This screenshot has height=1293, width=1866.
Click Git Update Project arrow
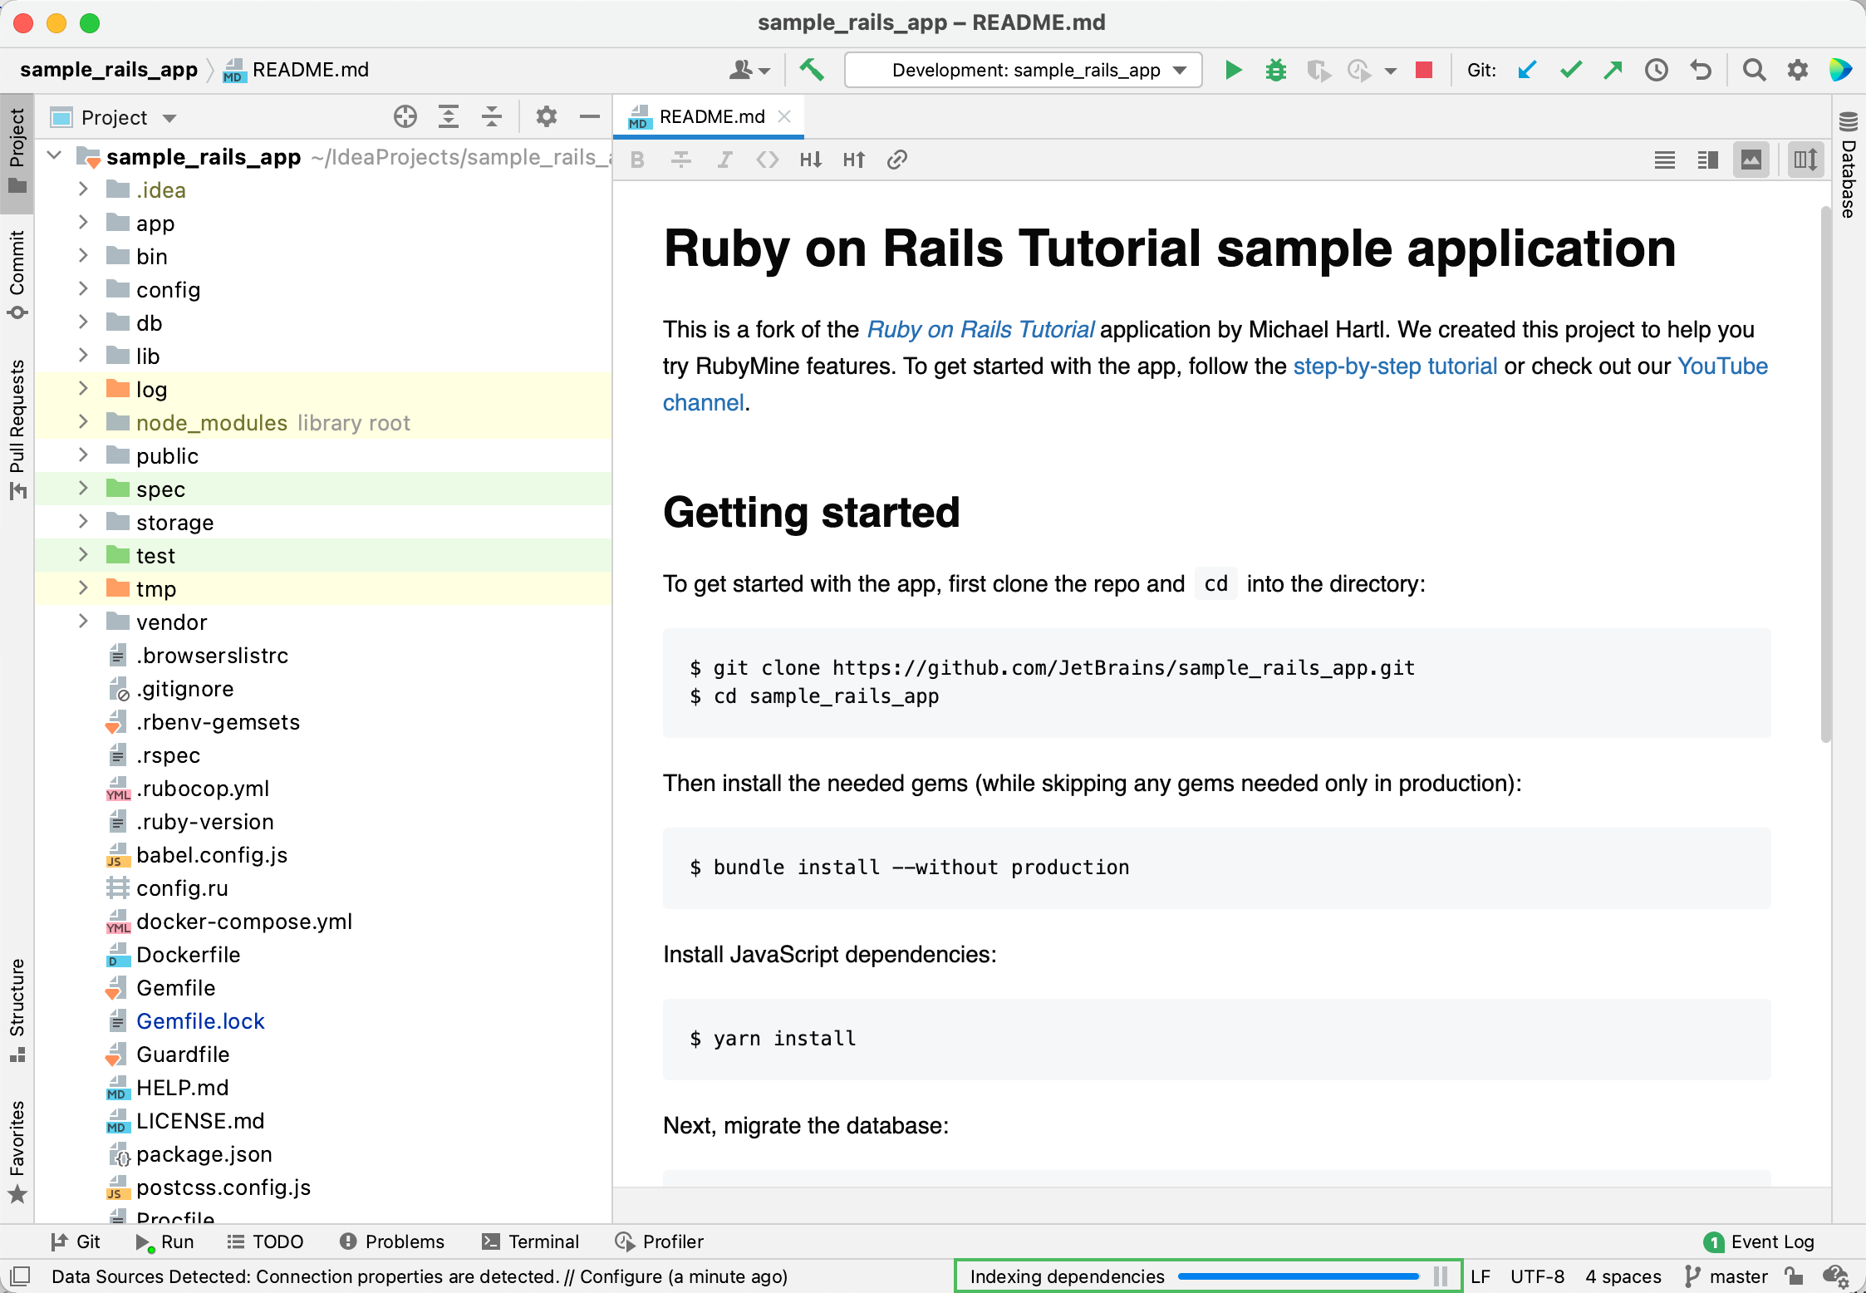click(1527, 70)
